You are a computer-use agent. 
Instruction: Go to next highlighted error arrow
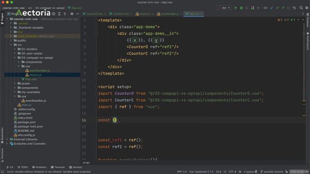click(x=303, y=19)
